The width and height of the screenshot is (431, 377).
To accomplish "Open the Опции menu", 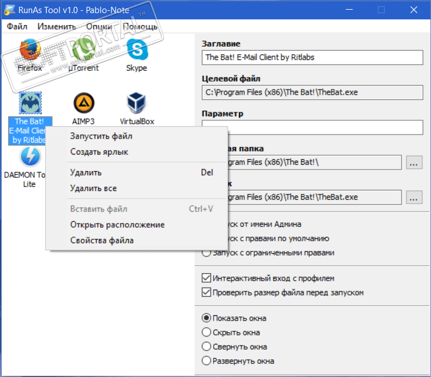I will click(99, 27).
